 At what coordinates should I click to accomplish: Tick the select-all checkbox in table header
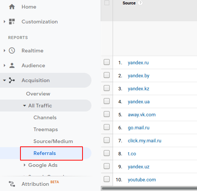point(107,3)
